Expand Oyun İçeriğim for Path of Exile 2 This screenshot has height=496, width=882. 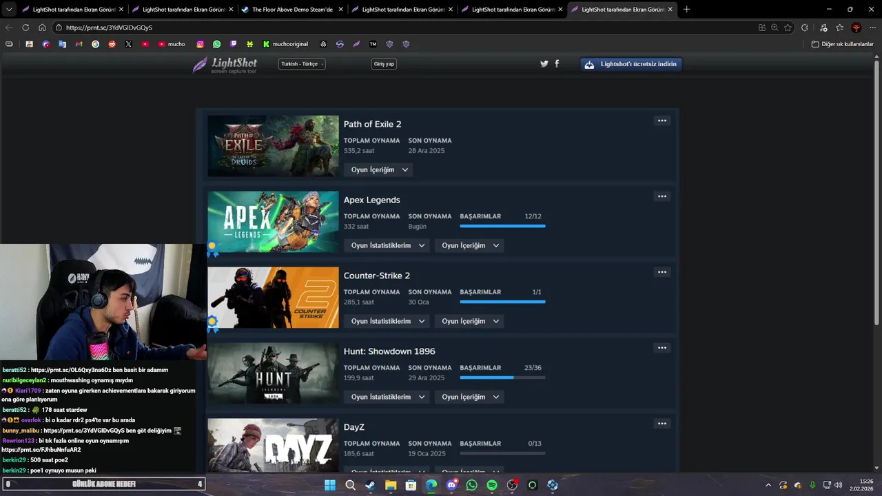pos(379,169)
